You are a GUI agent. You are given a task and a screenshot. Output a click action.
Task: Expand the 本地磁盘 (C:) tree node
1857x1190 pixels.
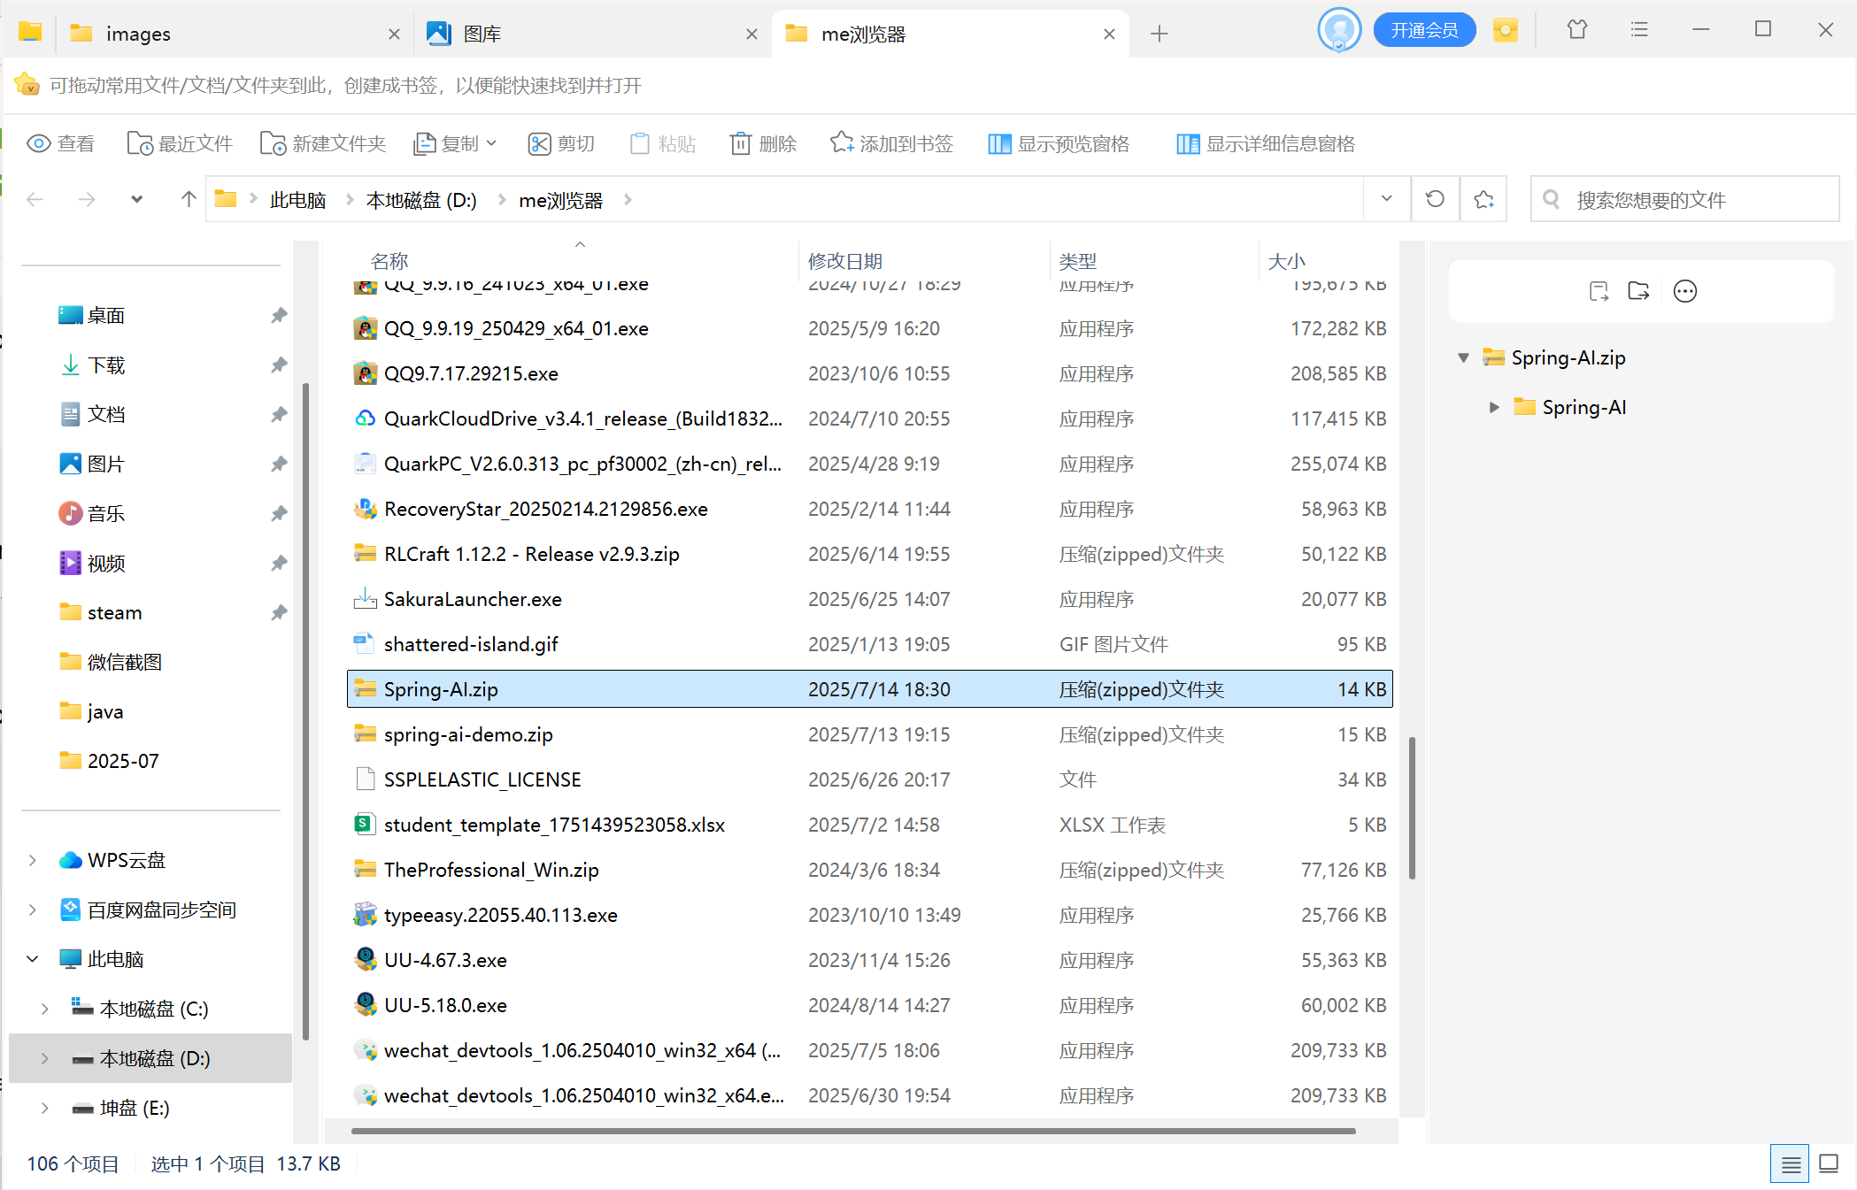(45, 1009)
